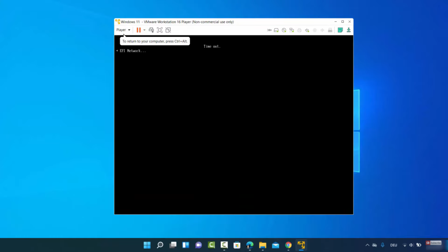
Task: Switch the DEU input language
Action: click(x=393, y=245)
